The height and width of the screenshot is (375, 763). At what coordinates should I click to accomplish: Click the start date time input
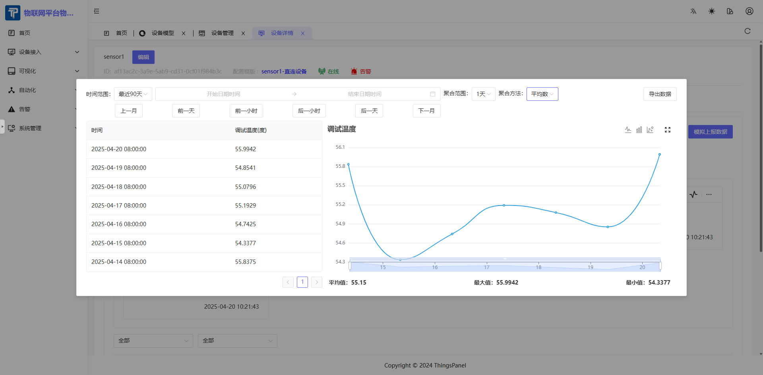click(223, 94)
